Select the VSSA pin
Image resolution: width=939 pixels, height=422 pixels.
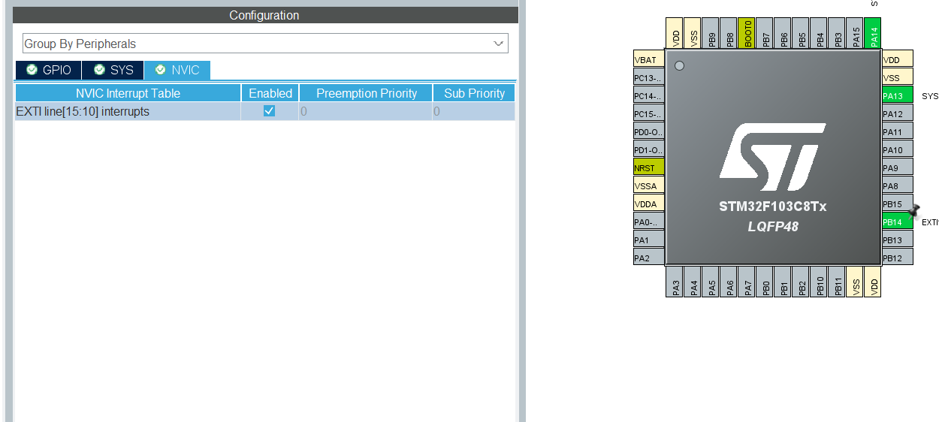coord(649,185)
